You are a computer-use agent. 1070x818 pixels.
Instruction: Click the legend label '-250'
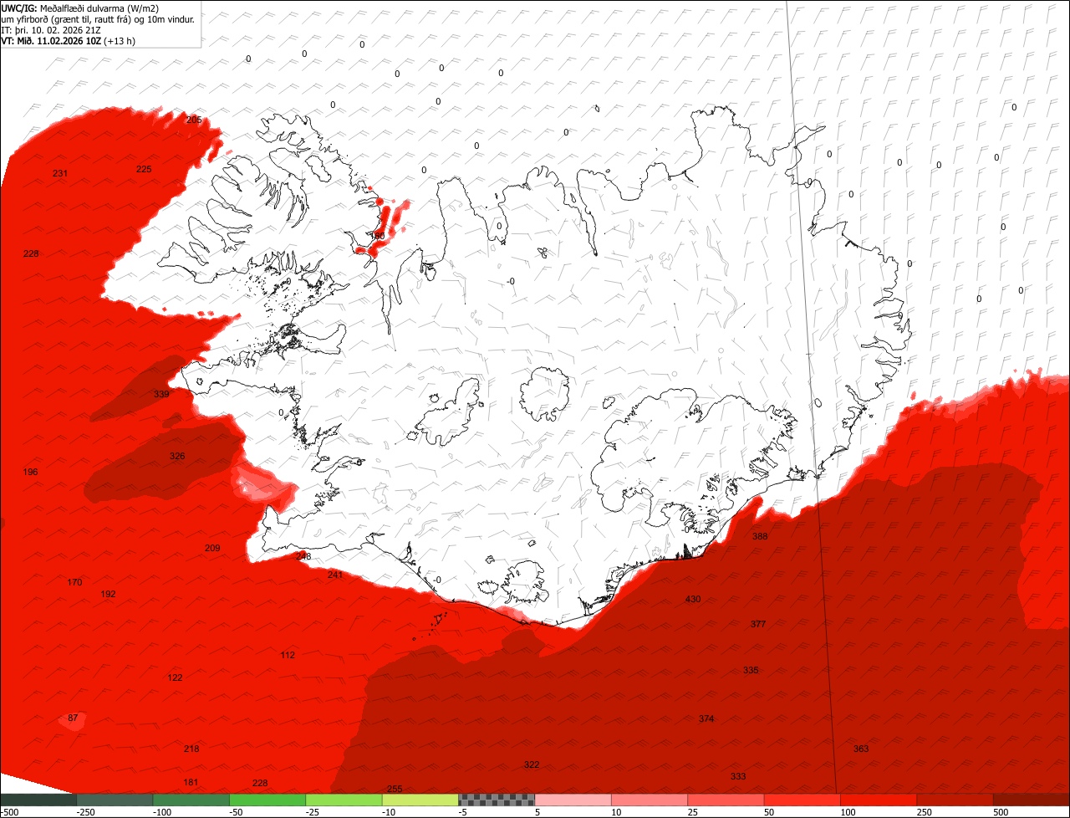(85, 812)
